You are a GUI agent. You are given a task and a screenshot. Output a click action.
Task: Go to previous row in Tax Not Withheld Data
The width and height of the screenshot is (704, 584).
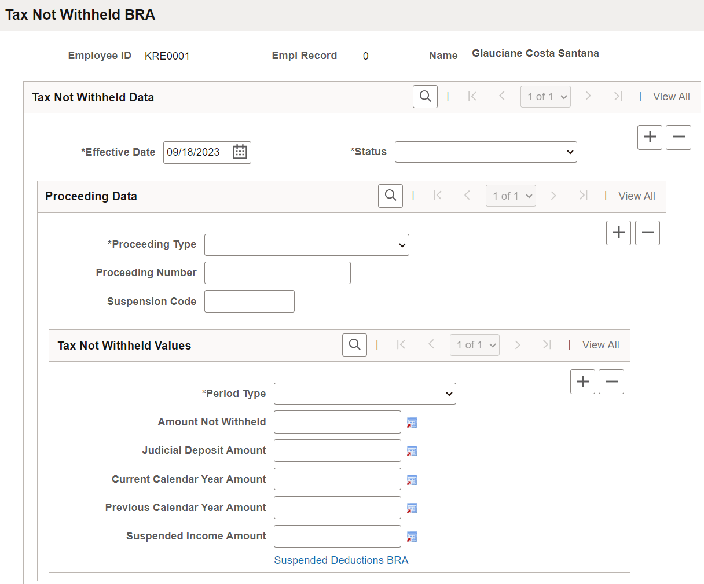(502, 97)
